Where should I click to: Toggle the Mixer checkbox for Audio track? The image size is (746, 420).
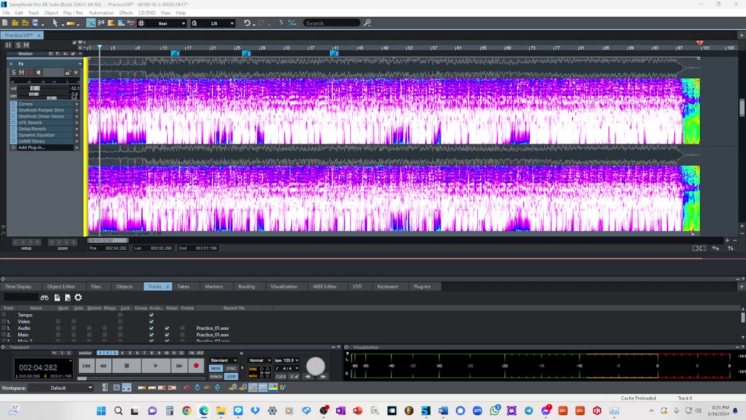[167, 328]
